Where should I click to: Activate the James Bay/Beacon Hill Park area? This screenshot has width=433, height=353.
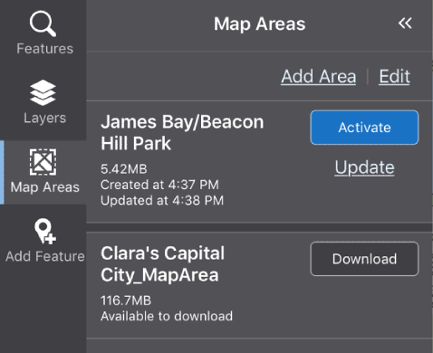point(364,128)
